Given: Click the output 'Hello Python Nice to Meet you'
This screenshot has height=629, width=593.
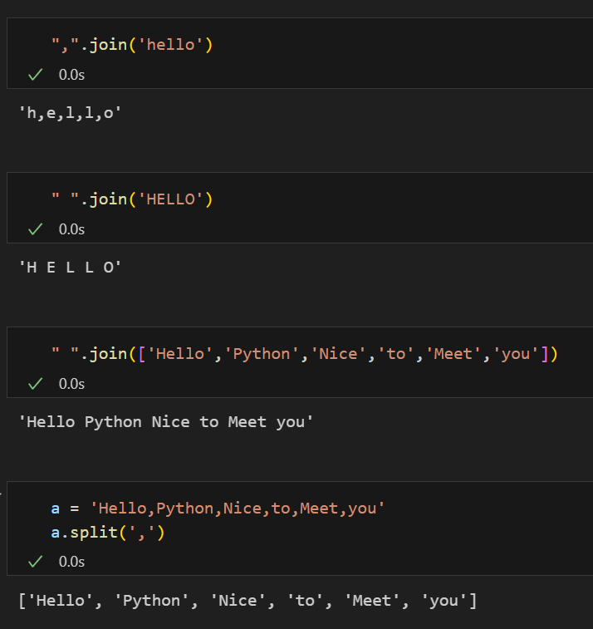Looking at the screenshot, I should pos(165,422).
